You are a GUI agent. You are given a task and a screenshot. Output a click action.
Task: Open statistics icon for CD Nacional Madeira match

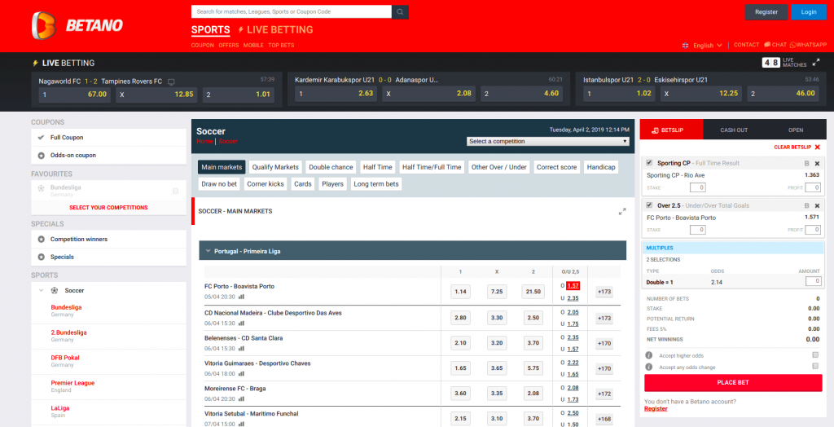click(241, 324)
